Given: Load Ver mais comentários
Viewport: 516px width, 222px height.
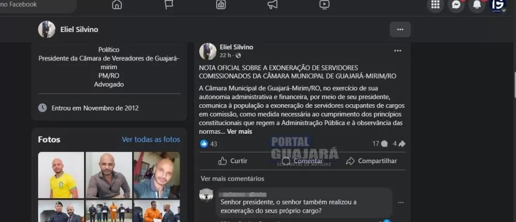Looking at the screenshot, I should [x=232, y=179].
